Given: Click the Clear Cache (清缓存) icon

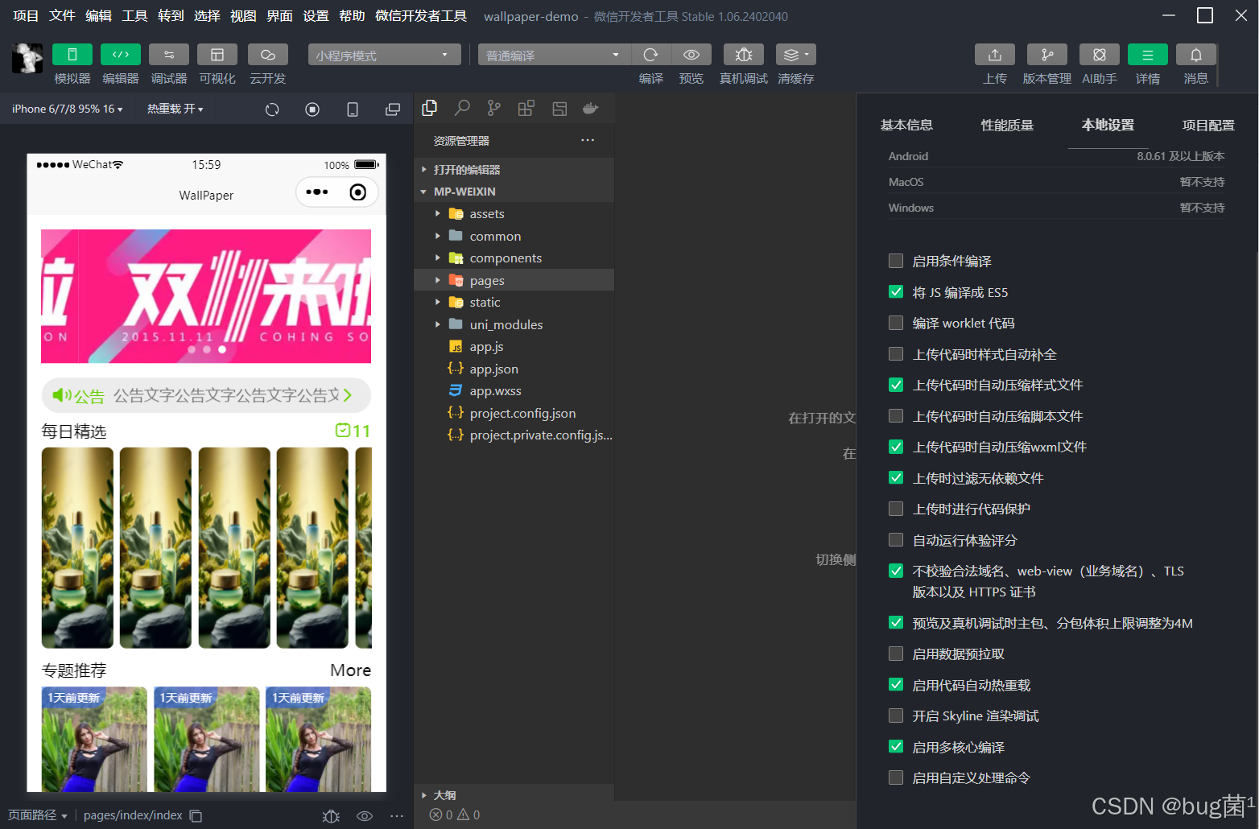Looking at the screenshot, I should point(796,55).
